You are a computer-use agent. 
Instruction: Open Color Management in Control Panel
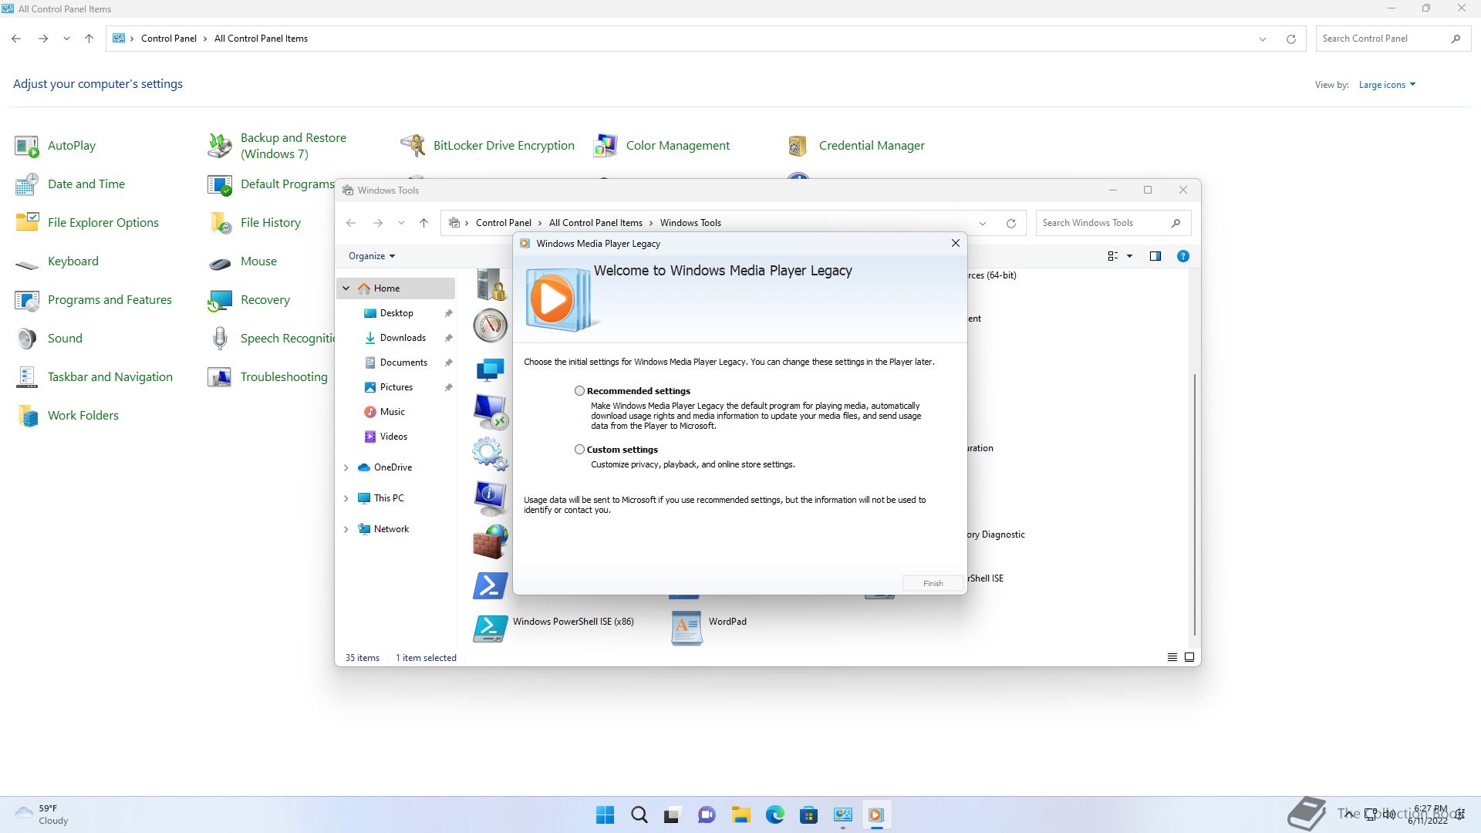coord(662,145)
